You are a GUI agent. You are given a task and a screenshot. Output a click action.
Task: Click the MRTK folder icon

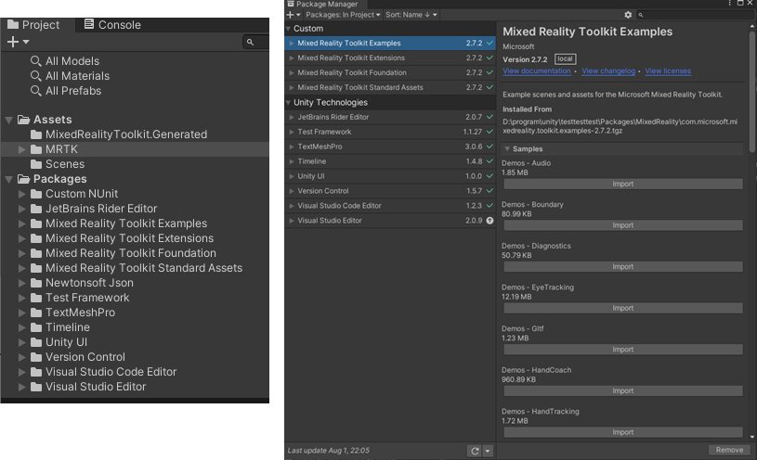pyautogui.click(x=36, y=149)
